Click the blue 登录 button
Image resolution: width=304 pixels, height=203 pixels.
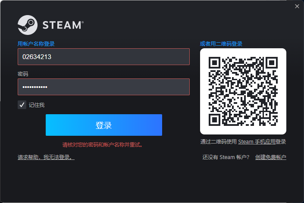(104, 125)
